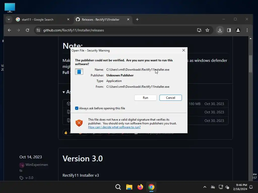Toggle Chrome side panel icon

click(x=229, y=30)
